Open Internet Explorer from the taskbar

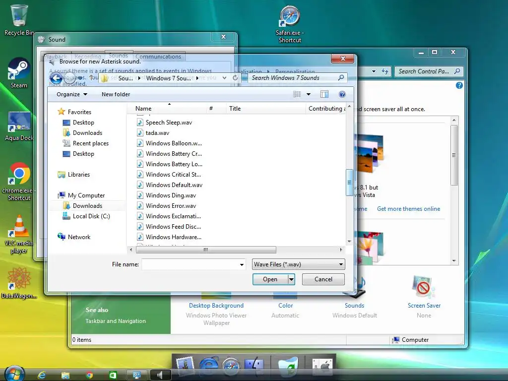[x=42, y=375]
